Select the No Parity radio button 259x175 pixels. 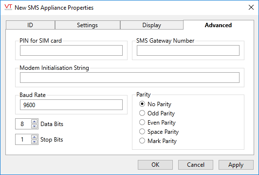(x=142, y=104)
